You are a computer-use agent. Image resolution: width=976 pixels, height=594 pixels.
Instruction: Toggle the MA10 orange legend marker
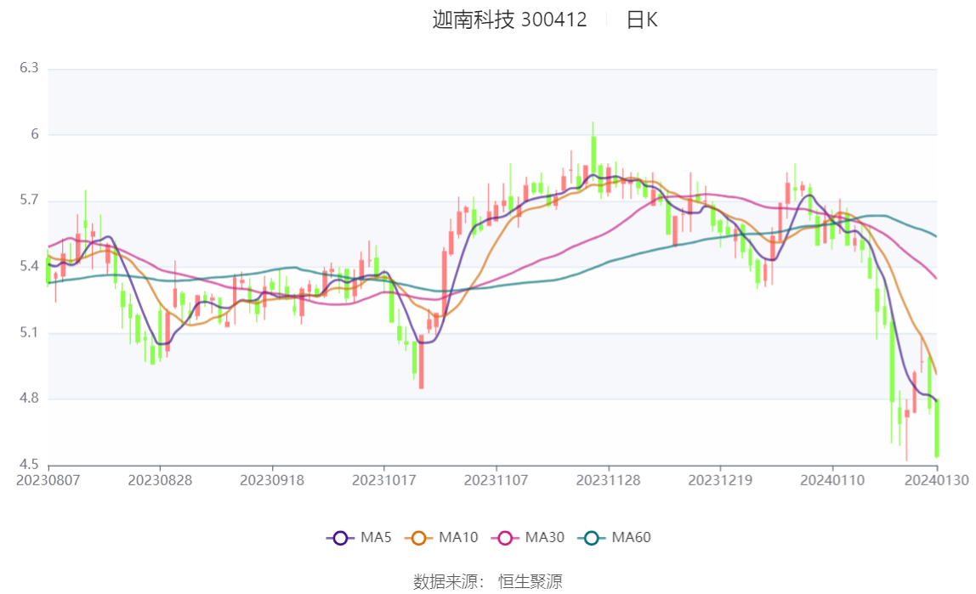point(418,538)
